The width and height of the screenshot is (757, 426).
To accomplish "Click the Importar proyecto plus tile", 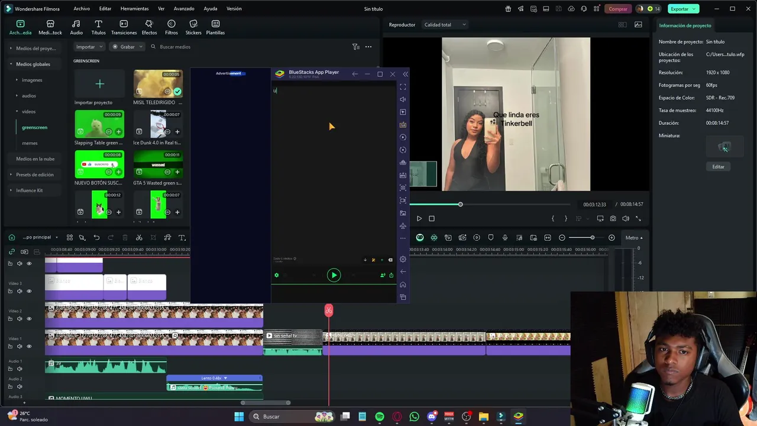I will click(99, 84).
